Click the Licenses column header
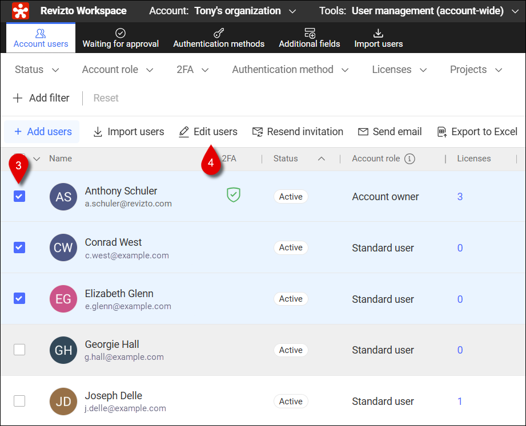 pyautogui.click(x=473, y=159)
